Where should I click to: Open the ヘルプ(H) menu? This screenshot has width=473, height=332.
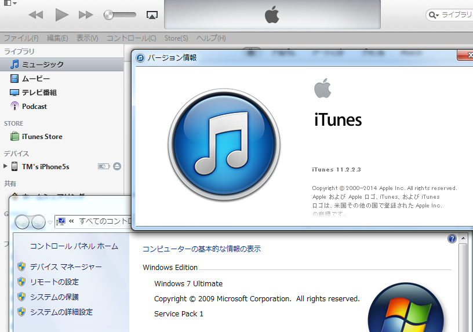pos(211,38)
